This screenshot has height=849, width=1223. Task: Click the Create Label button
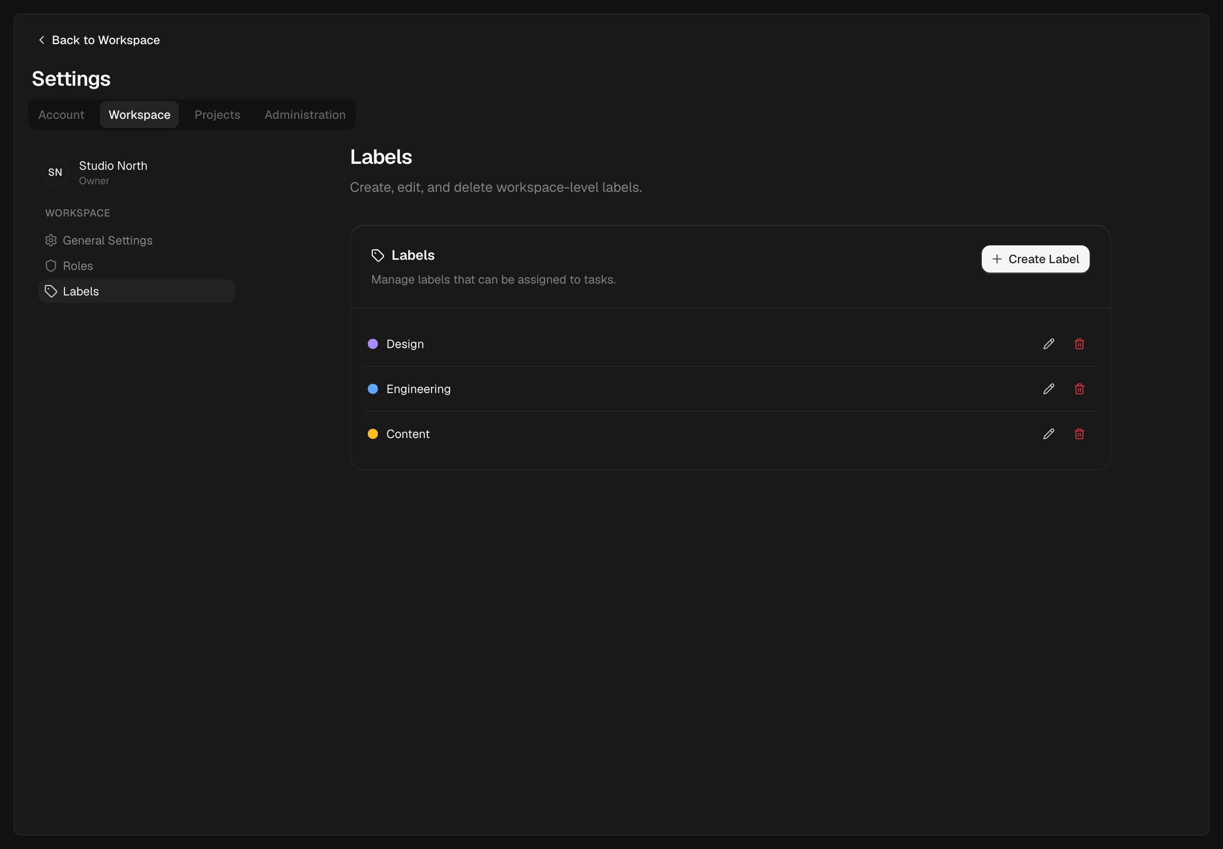coord(1035,259)
